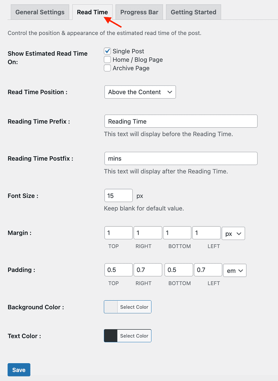Switch to the Getting Started tab
278x381 pixels.
193,12
